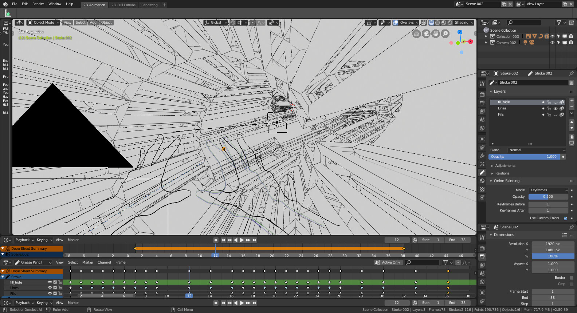Screen dimensions: 577x313
Task: Pin the Stroke.002 properties panel
Action: click(571, 73)
